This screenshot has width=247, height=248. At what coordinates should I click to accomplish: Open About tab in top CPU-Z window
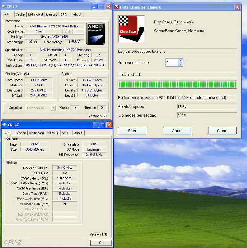click(x=77, y=14)
